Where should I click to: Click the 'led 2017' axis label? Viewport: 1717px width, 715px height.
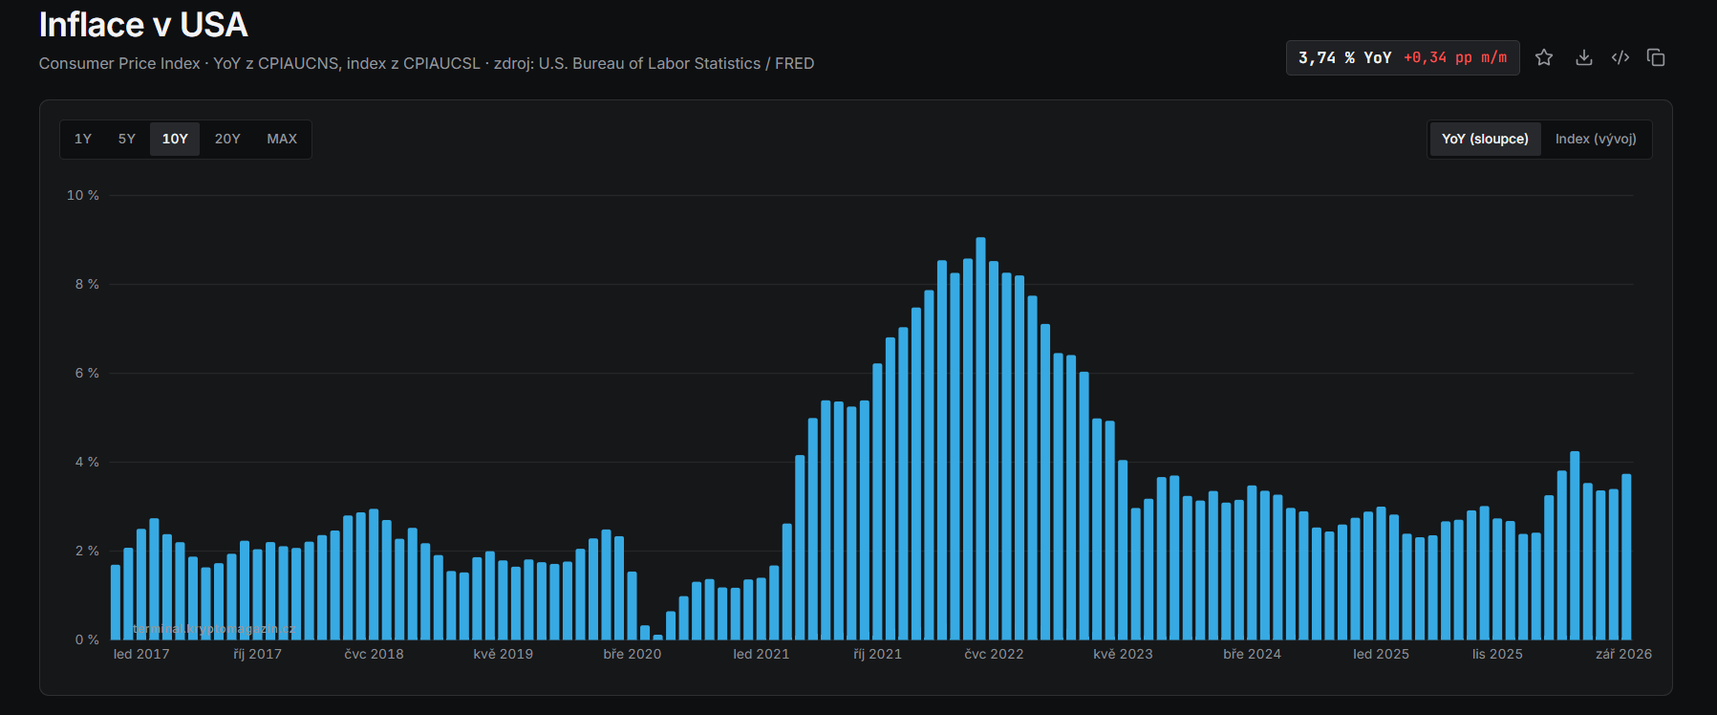pyautogui.click(x=141, y=654)
